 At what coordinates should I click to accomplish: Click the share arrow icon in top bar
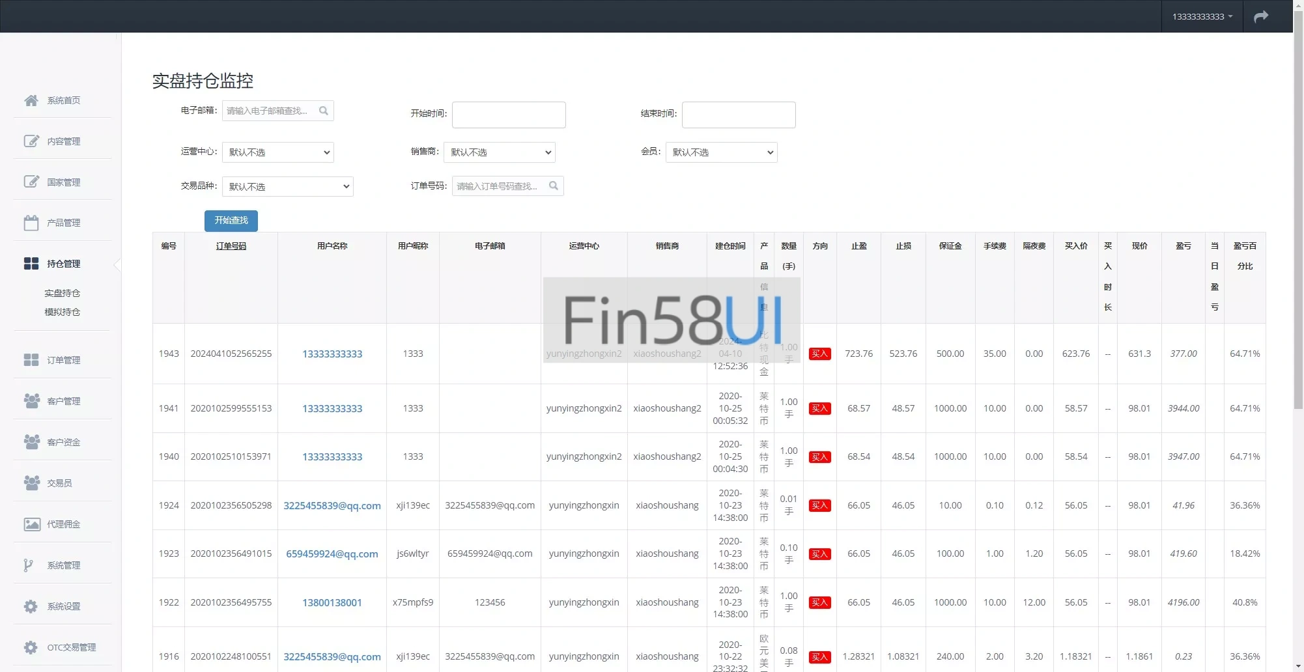tap(1261, 16)
